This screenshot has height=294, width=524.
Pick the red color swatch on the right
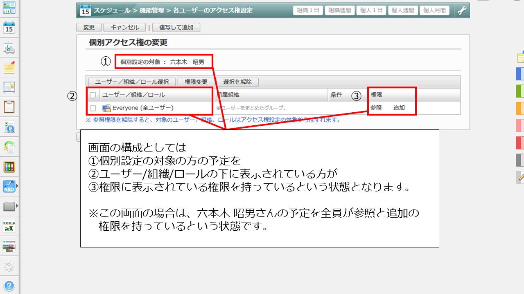[520, 143]
